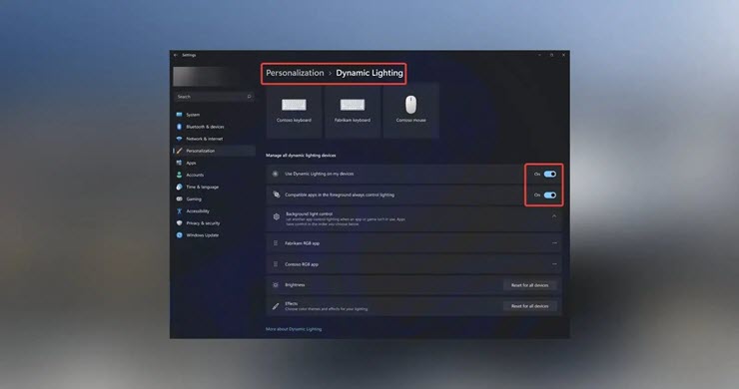Image resolution: width=739 pixels, height=389 pixels.
Task: Select Personalization in the sidebar
Action: [x=215, y=151]
